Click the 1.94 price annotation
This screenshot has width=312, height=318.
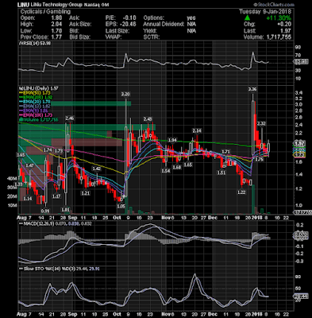click(x=172, y=140)
